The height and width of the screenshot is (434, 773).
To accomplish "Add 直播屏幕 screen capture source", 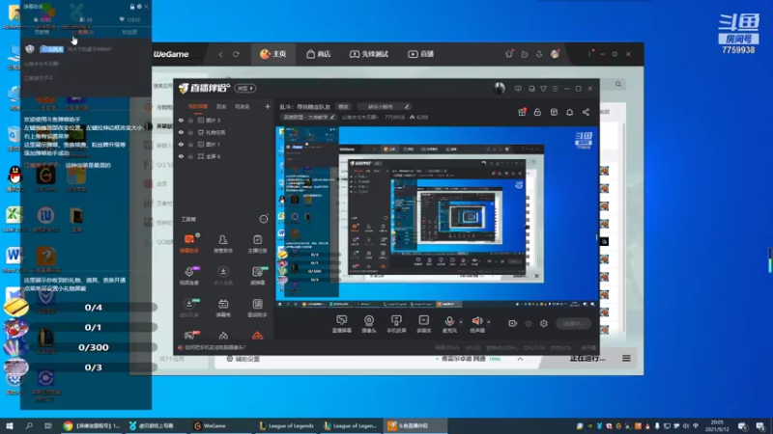I will 342,324.
